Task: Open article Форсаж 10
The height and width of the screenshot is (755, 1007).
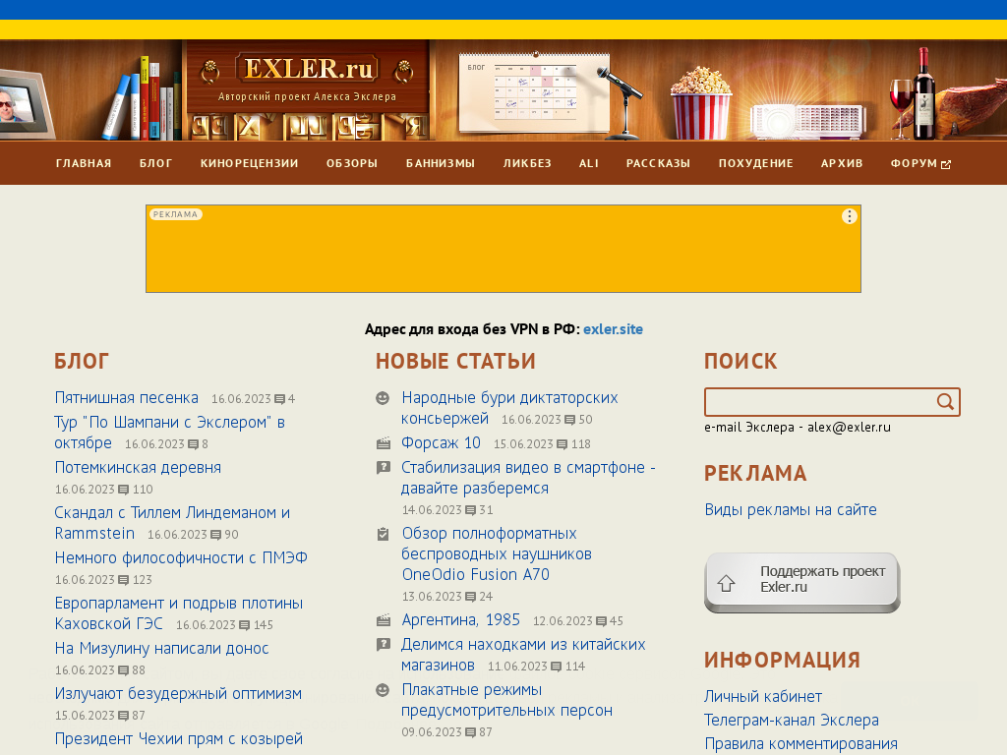Action: [x=442, y=443]
